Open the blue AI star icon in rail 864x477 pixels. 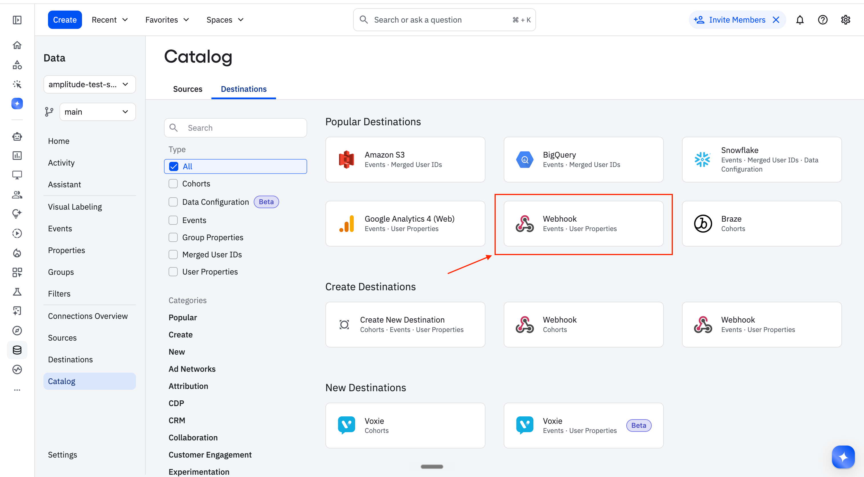17,104
